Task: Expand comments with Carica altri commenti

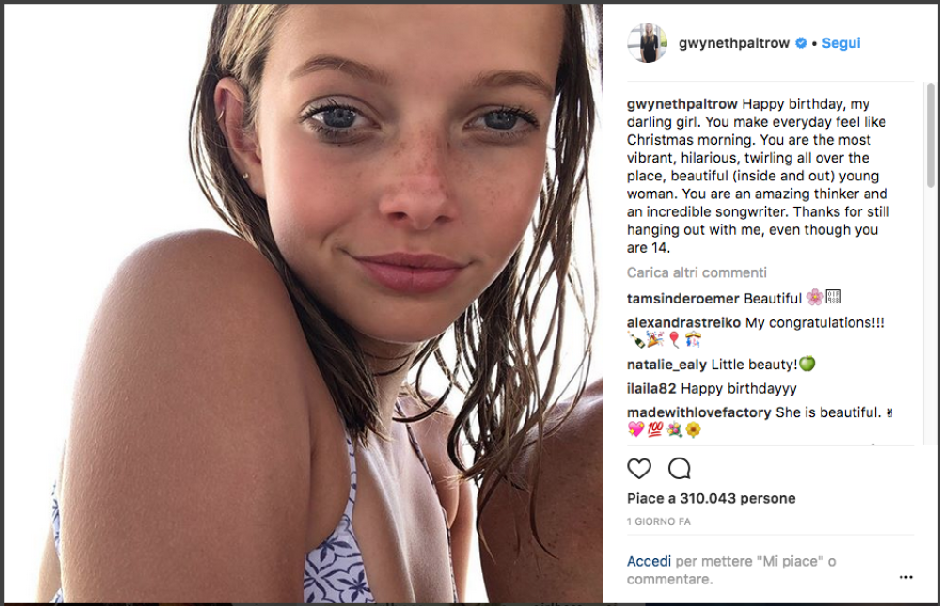Action: (697, 272)
